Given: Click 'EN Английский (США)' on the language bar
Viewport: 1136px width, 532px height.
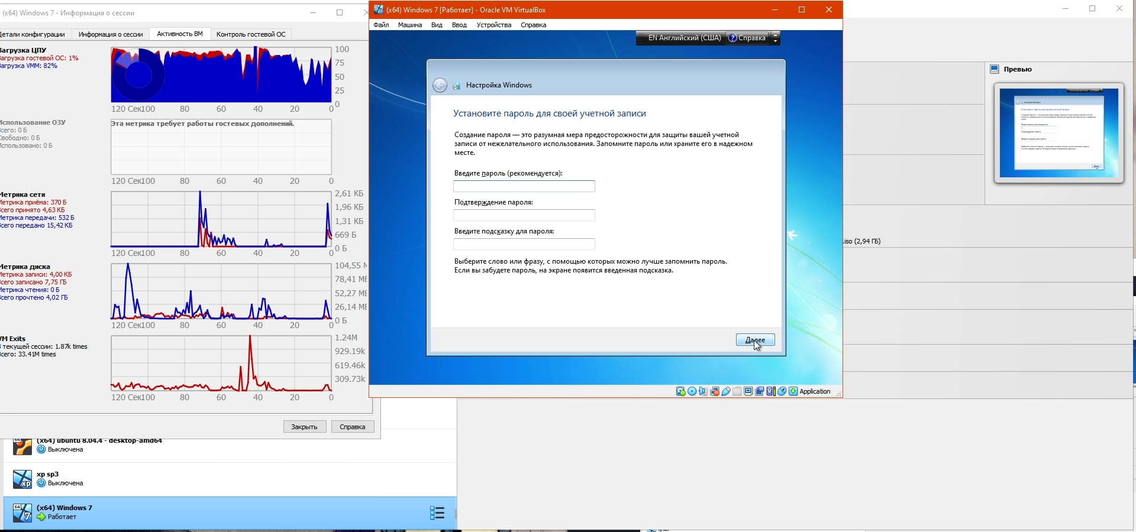Looking at the screenshot, I should click(x=685, y=38).
